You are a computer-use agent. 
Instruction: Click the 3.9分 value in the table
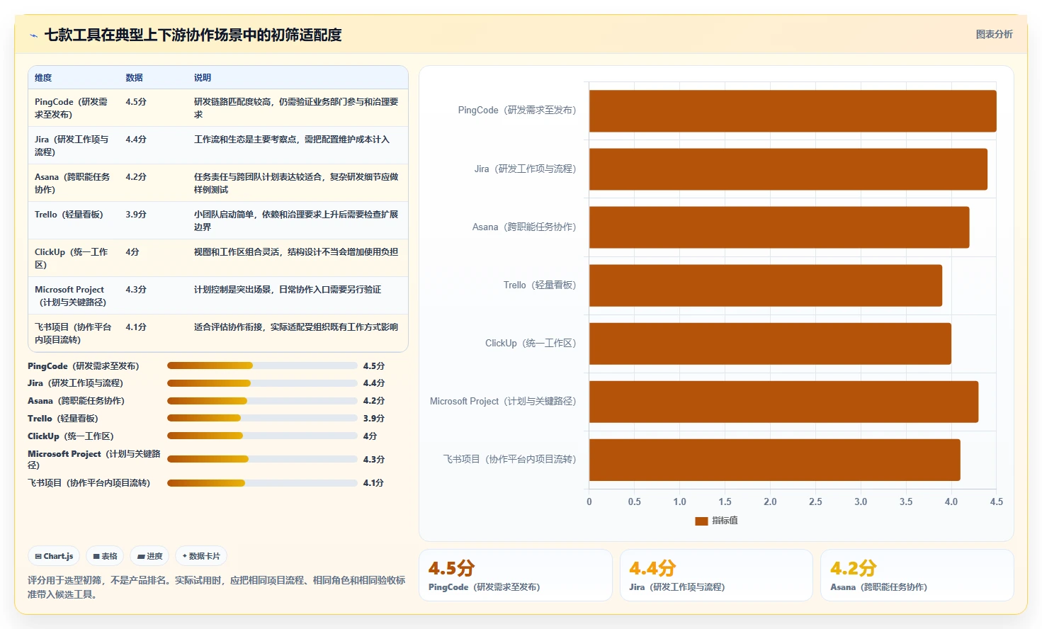(136, 215)
